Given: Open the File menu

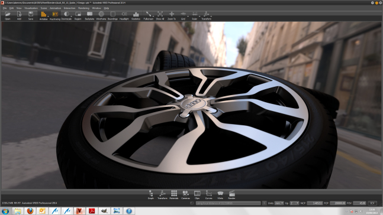Looking at the screenshot, I should point(5,8).
